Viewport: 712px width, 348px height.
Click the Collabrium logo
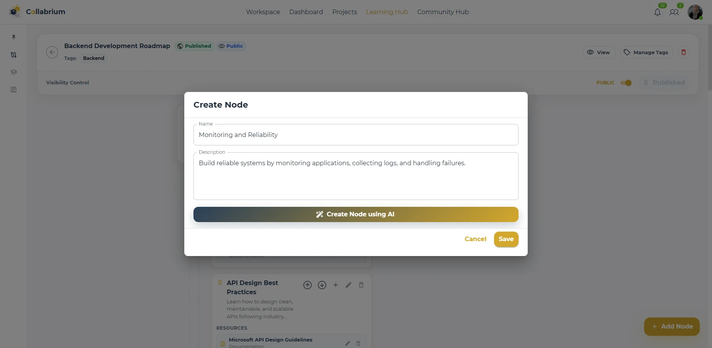37,12
